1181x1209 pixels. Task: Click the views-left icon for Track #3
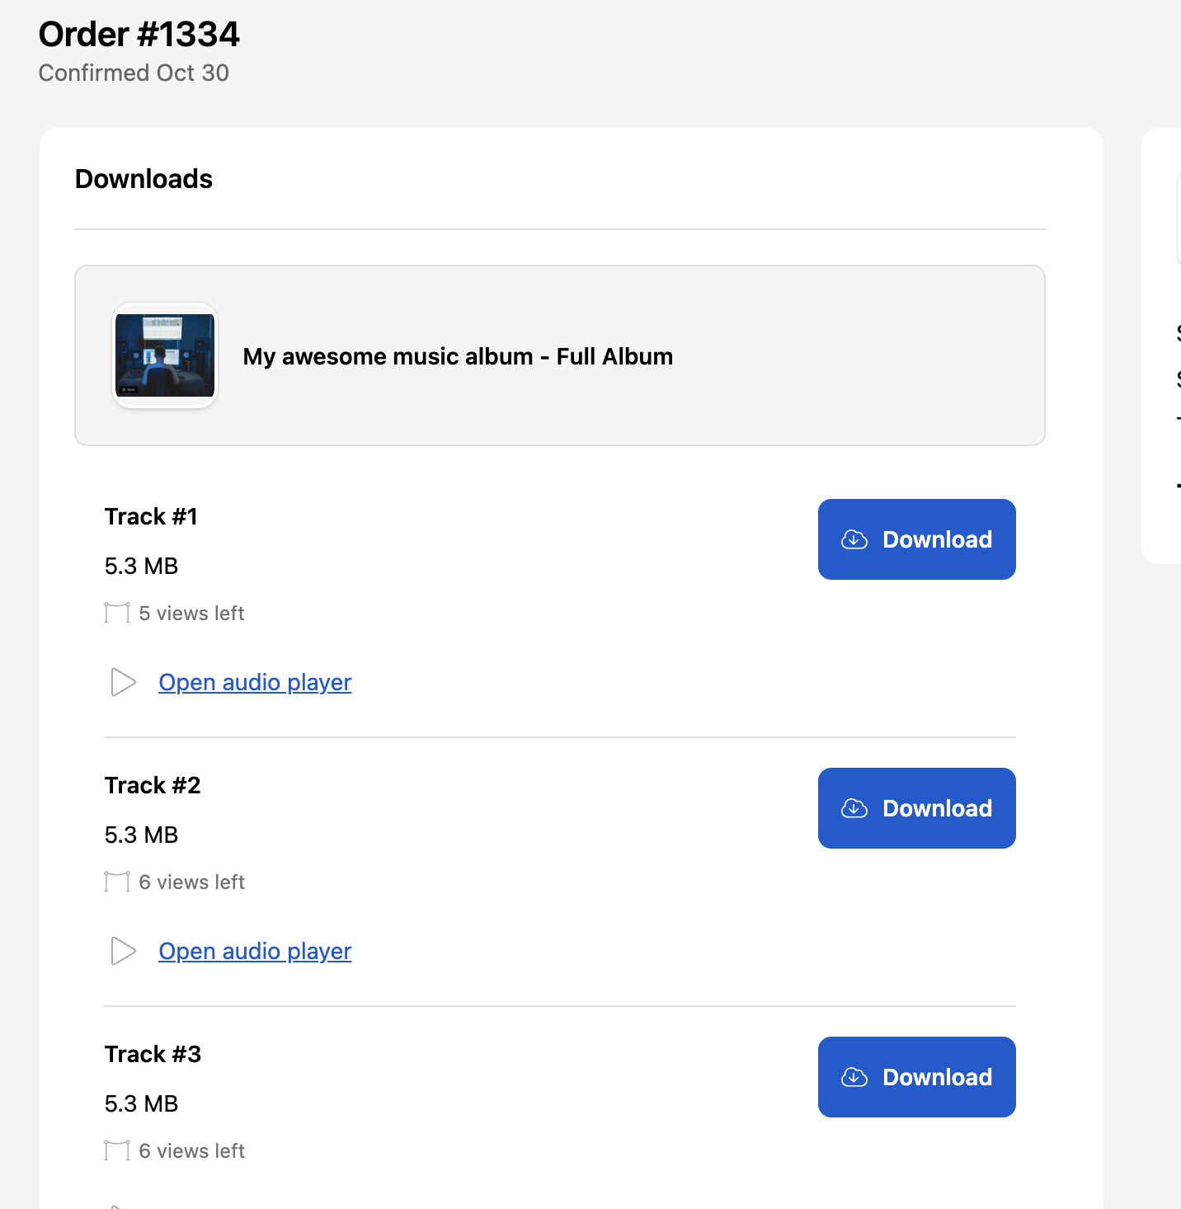[117, 1150]
